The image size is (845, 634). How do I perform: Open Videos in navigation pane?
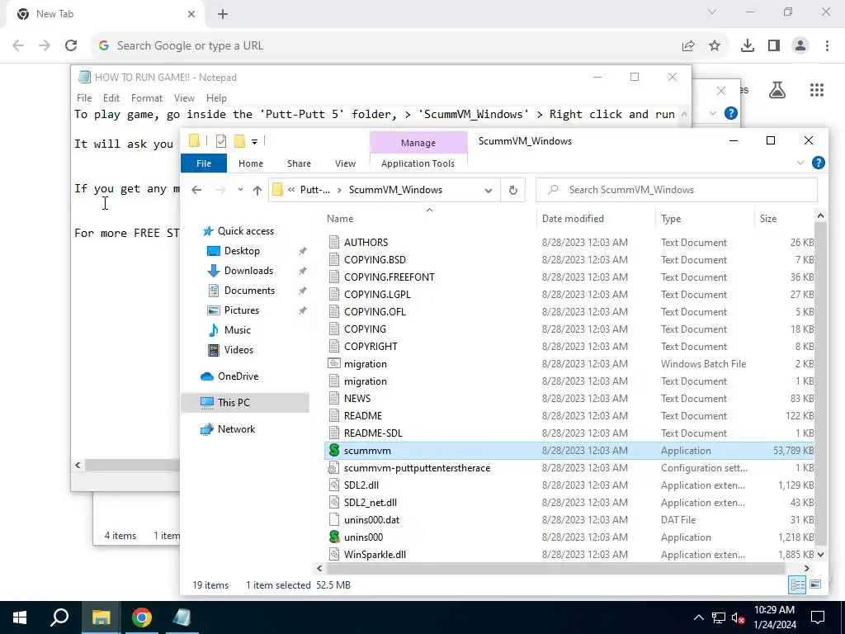click(238, 350)
